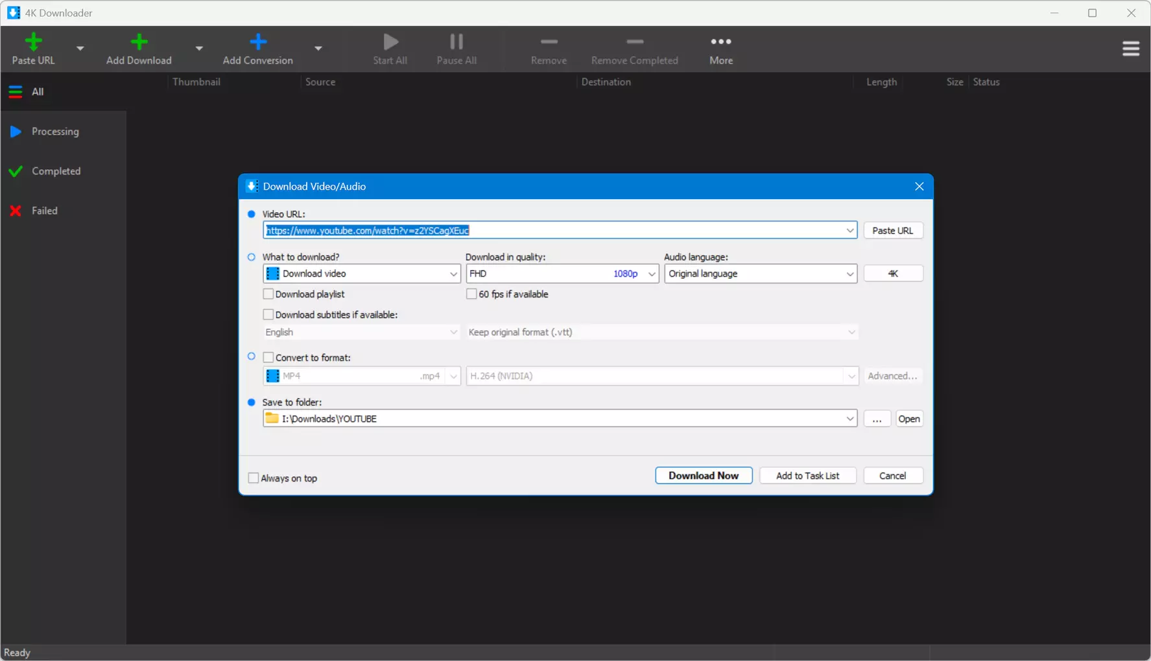Switch to the Failed downloads filter
Screen dimensions: 1151x661
pyautogui.click(x=45, y=211)
